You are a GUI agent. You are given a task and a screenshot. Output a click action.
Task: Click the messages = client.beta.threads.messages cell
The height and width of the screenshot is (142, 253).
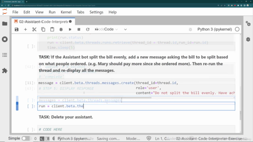point(136,100)
